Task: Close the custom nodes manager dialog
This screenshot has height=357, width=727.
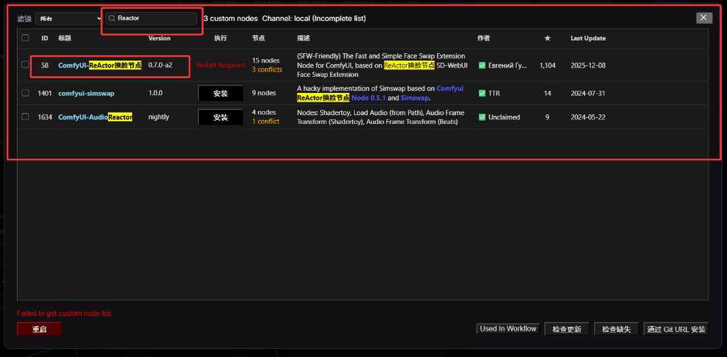Action: (704, 18)
